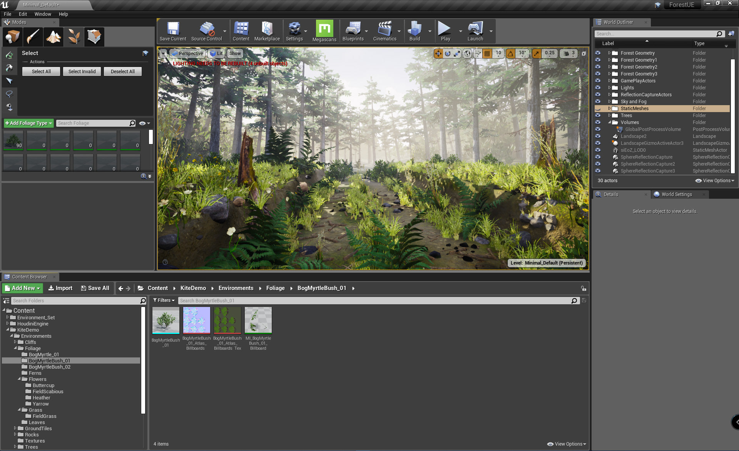Select the foliage Lasso tool
This screenshot has width=739, height=451.
(x=9, y=94)
